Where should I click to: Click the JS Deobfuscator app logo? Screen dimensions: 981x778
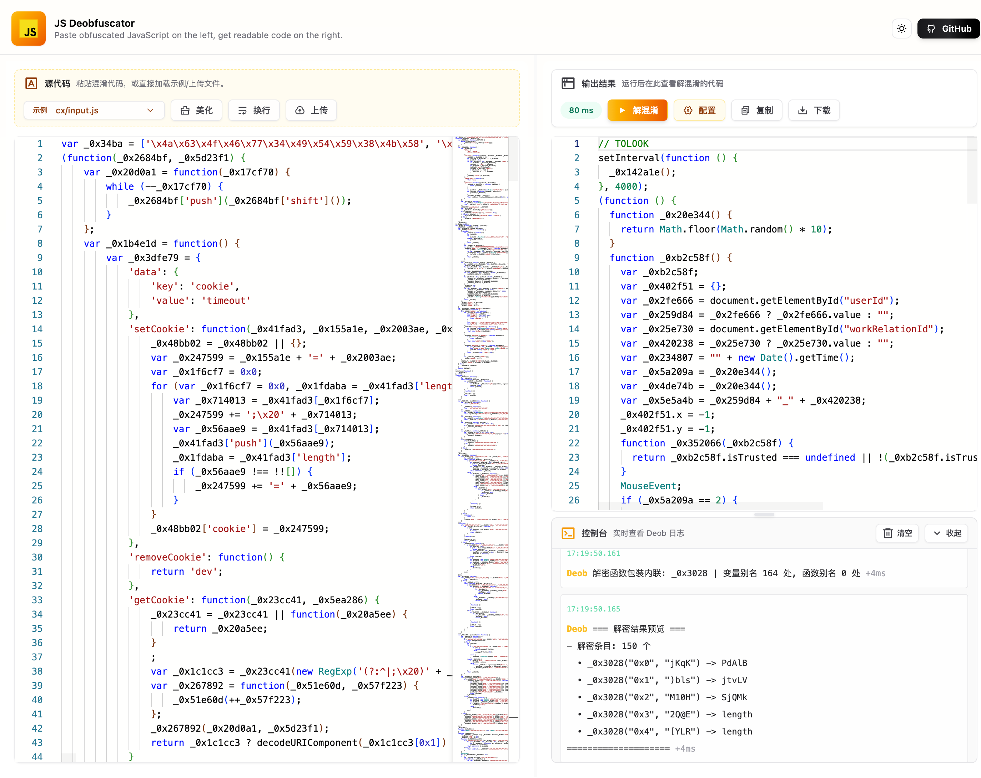(28, 28)
